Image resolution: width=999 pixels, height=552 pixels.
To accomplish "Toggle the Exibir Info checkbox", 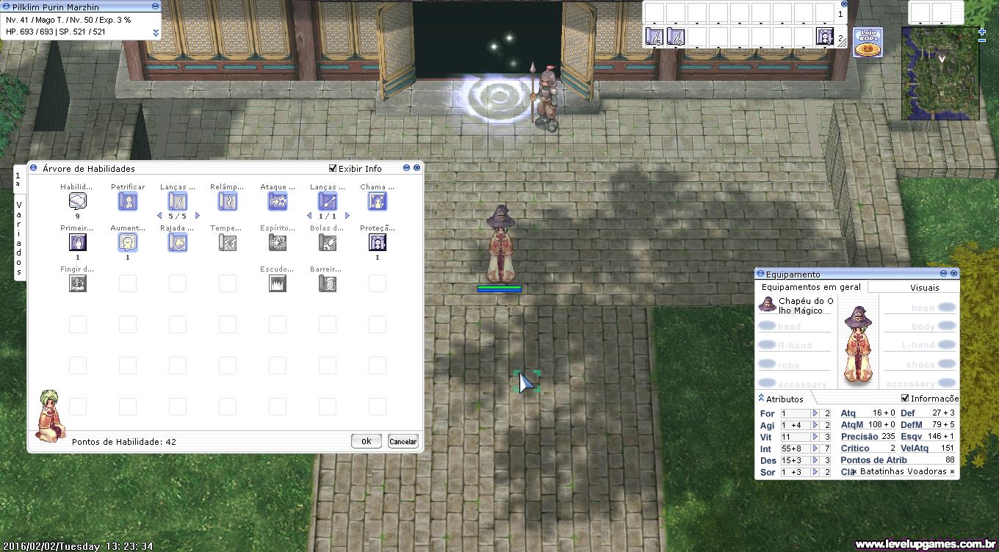I will [x=333, y=168].
